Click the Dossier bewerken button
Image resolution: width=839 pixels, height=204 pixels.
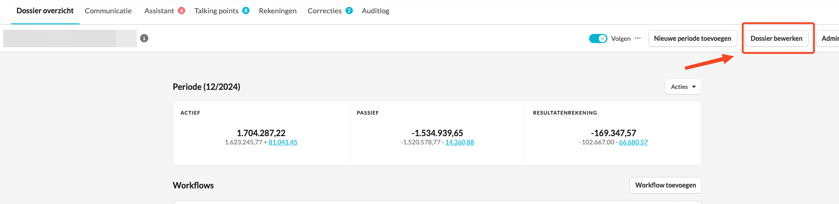point(776,39)
